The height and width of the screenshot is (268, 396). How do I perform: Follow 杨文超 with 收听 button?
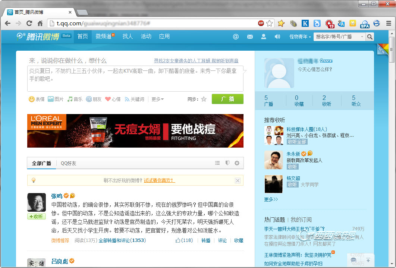click(x=292, y=185)
